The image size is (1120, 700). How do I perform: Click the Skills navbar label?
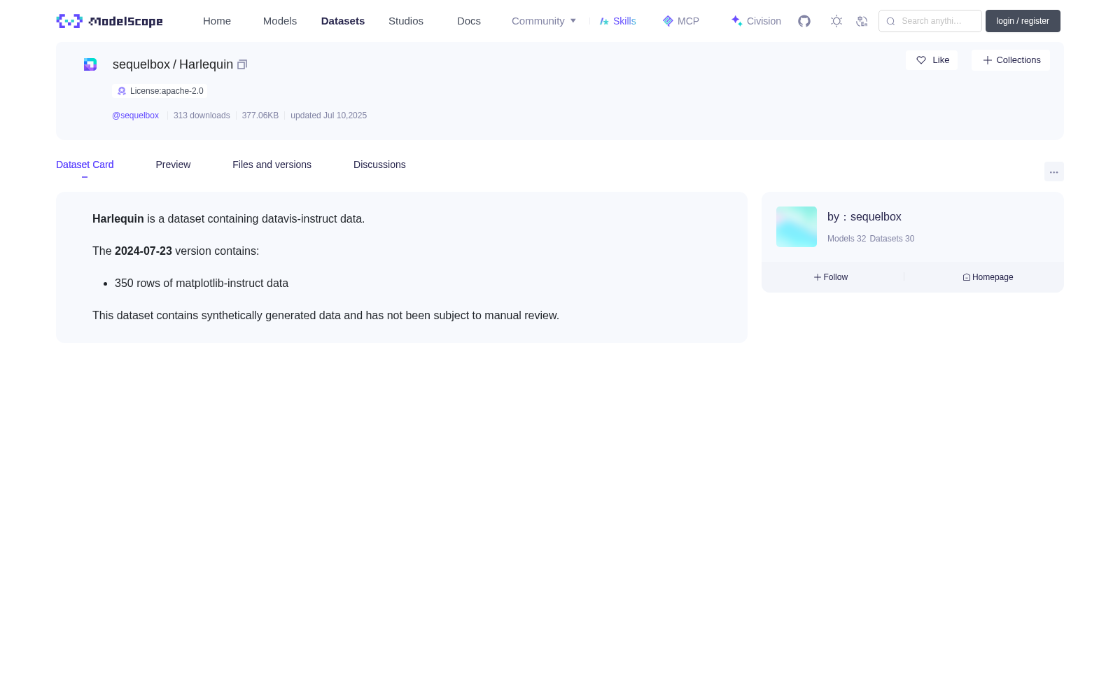(624, 21)
